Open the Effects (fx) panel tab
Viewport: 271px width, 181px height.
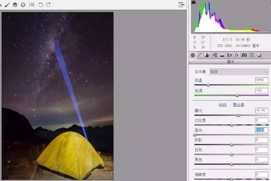tap(237, 55)
